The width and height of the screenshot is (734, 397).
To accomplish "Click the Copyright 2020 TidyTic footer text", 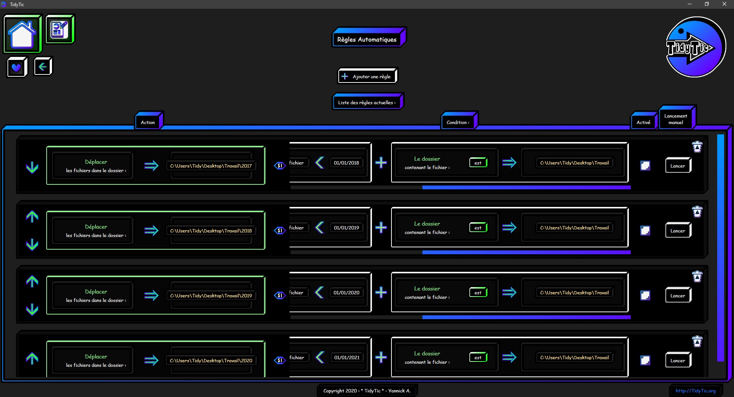I will (367, 391).
